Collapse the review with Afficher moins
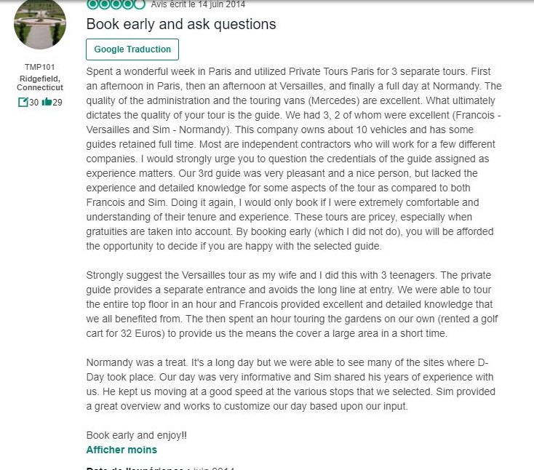This screenshot has width=534, height=470. point(121,450)
